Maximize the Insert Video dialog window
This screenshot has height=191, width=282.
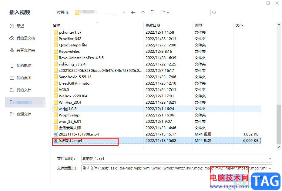[268, 3]
